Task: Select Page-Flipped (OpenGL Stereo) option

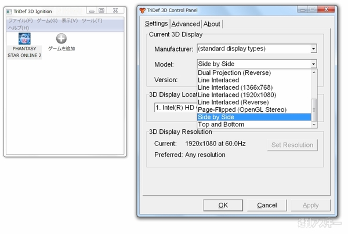Action: (254, 109)
